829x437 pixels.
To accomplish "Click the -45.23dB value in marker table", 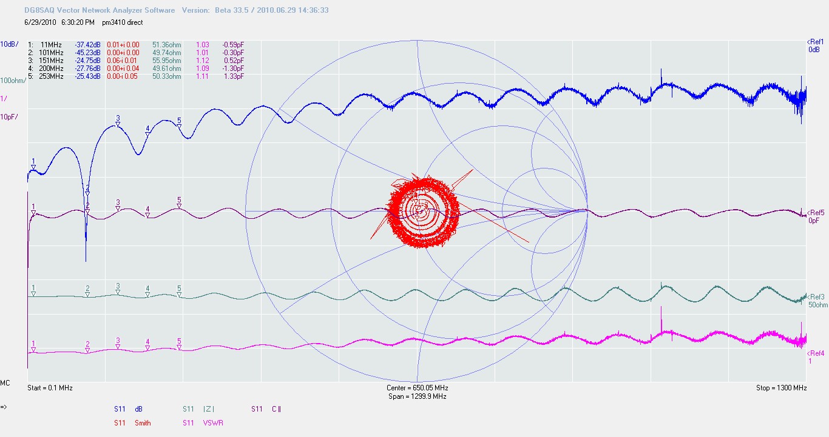I will pyautogui.click(x=87, y=53).
